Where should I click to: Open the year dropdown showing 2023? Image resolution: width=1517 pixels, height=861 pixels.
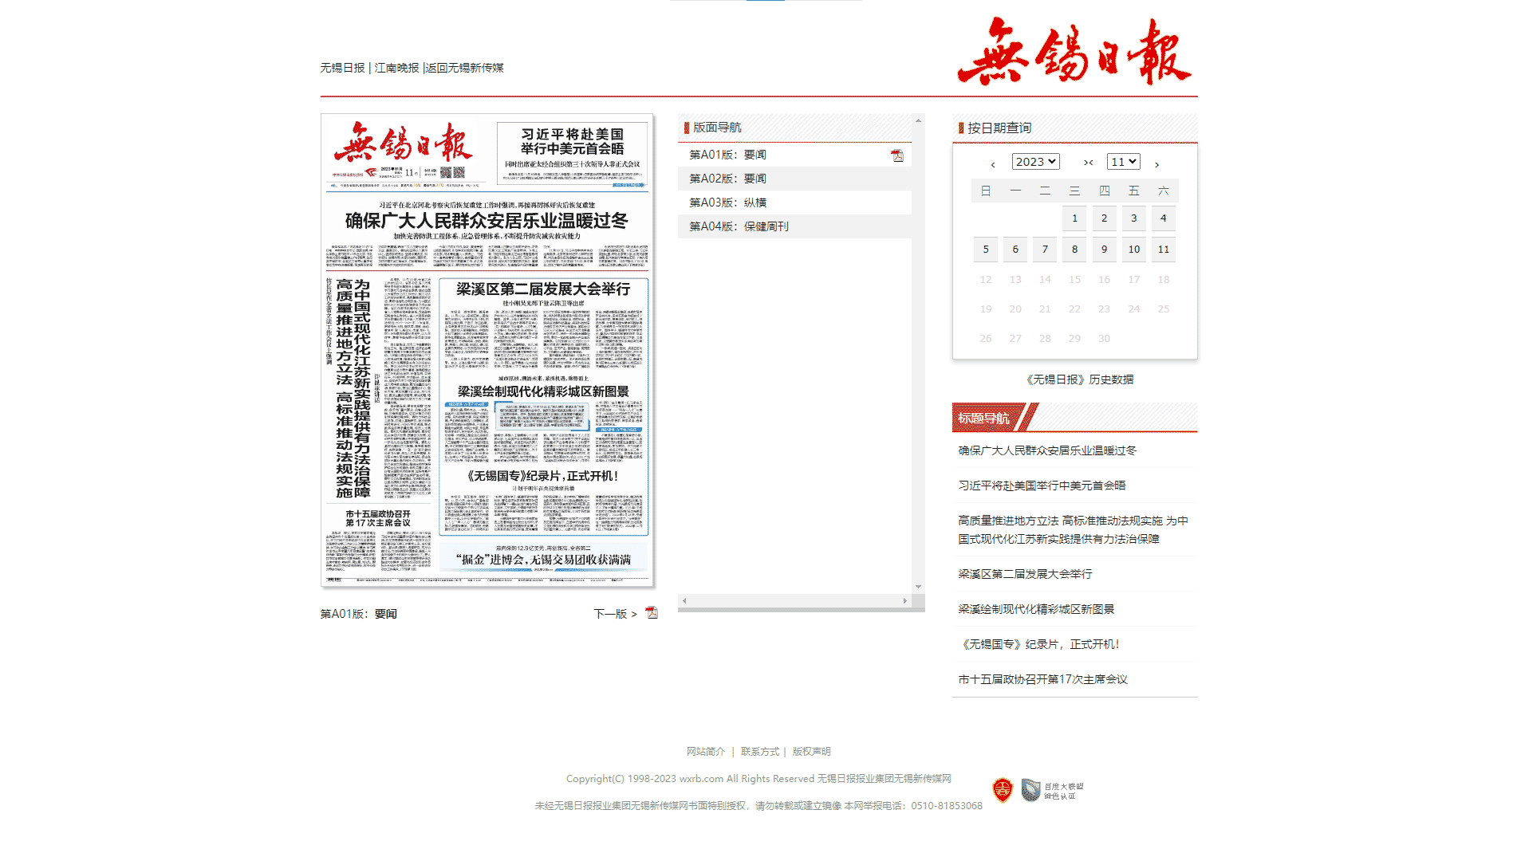pyautogui.click(x=1035, y=162)
